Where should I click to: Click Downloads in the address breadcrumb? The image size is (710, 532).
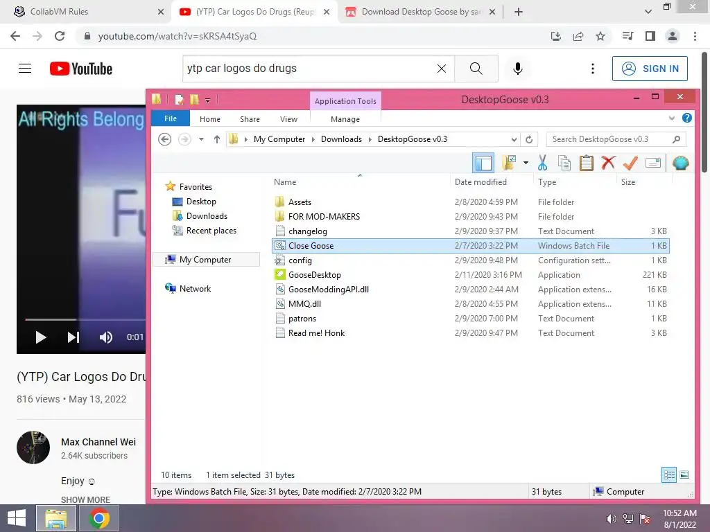(x=341, y=139)
